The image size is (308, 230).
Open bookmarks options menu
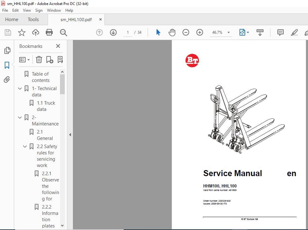point(24,60)
